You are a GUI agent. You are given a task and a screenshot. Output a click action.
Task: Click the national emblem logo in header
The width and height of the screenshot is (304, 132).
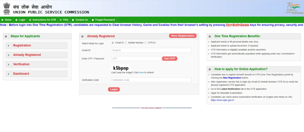(6, 8)
